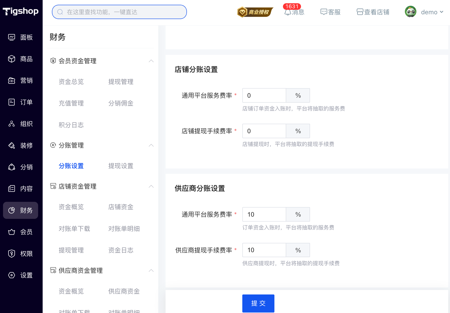
Task: Open the 订单 orders icon
Action: pyautogui.click(x=12, y=102)
